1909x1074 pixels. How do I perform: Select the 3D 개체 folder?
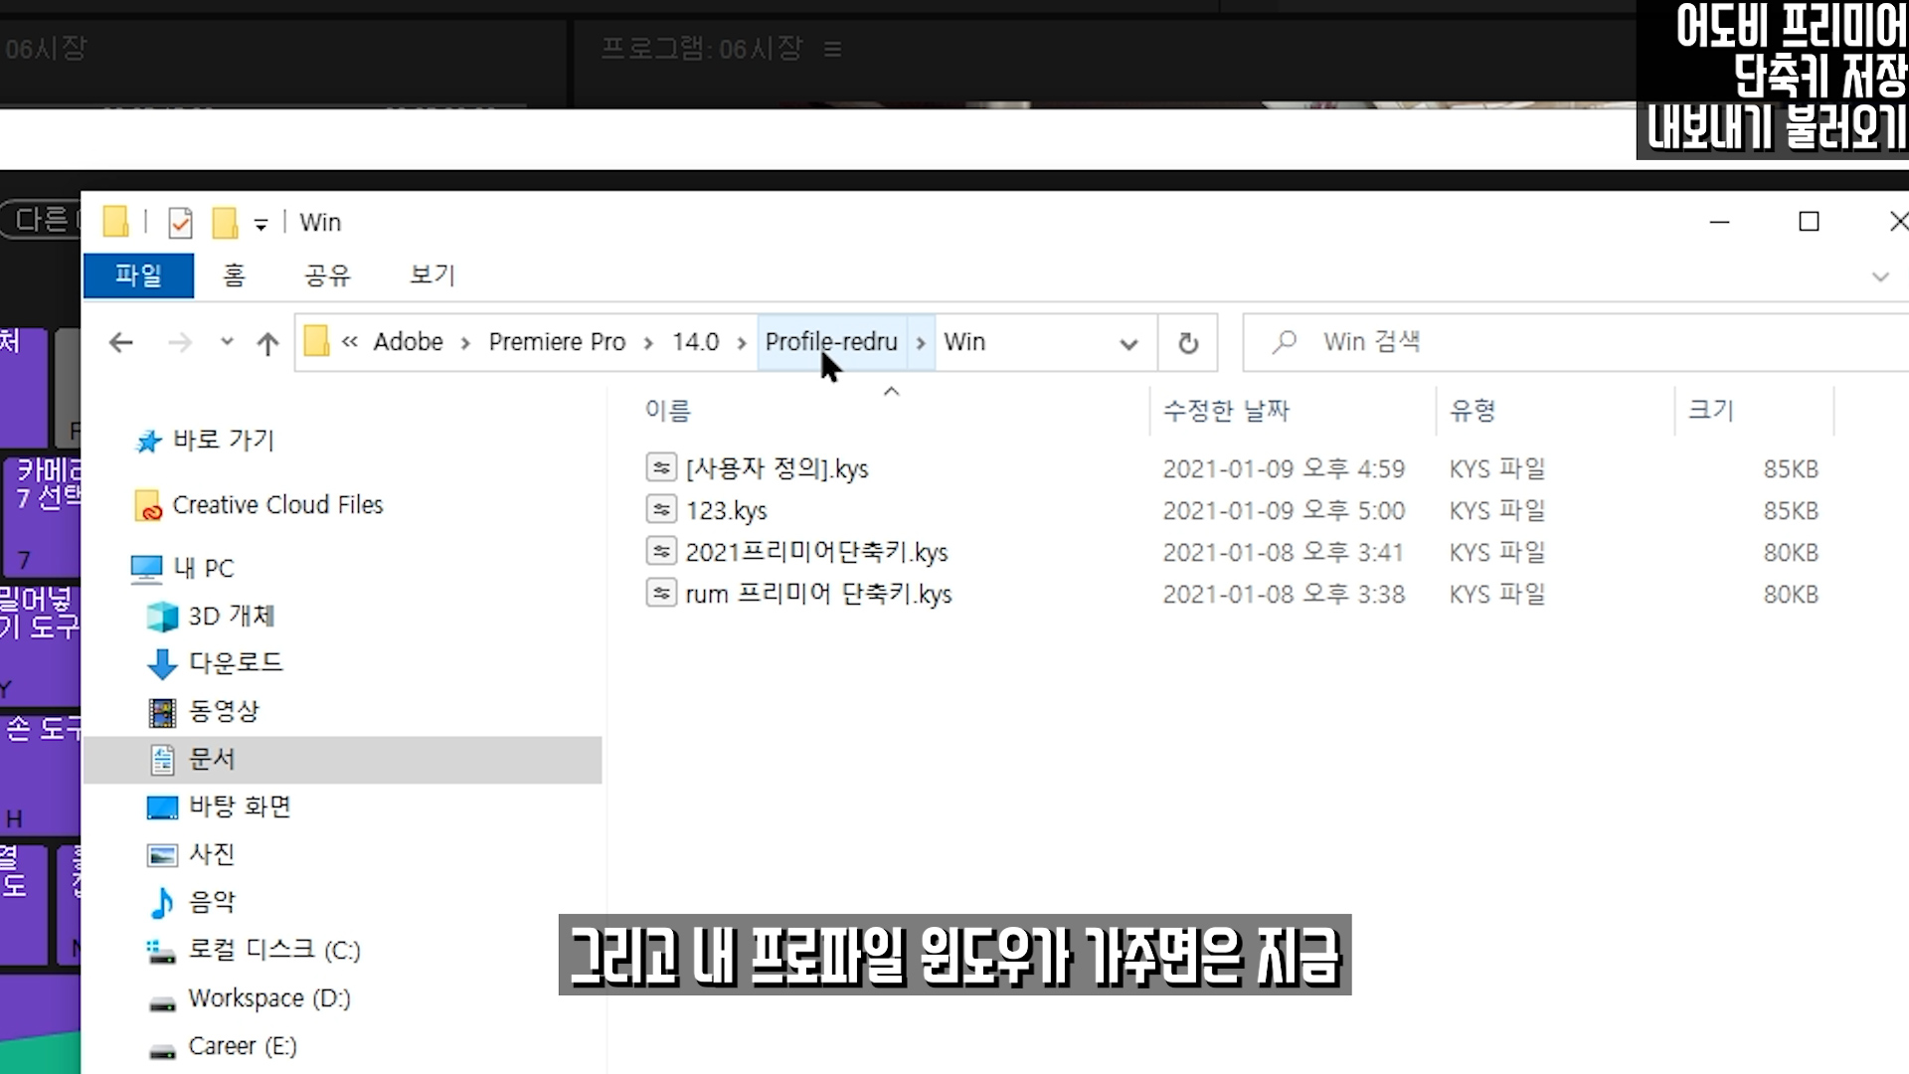[231, 617]
